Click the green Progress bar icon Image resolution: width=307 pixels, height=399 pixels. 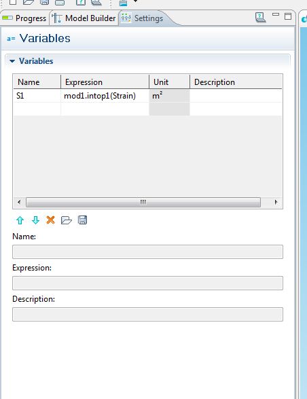7,18
